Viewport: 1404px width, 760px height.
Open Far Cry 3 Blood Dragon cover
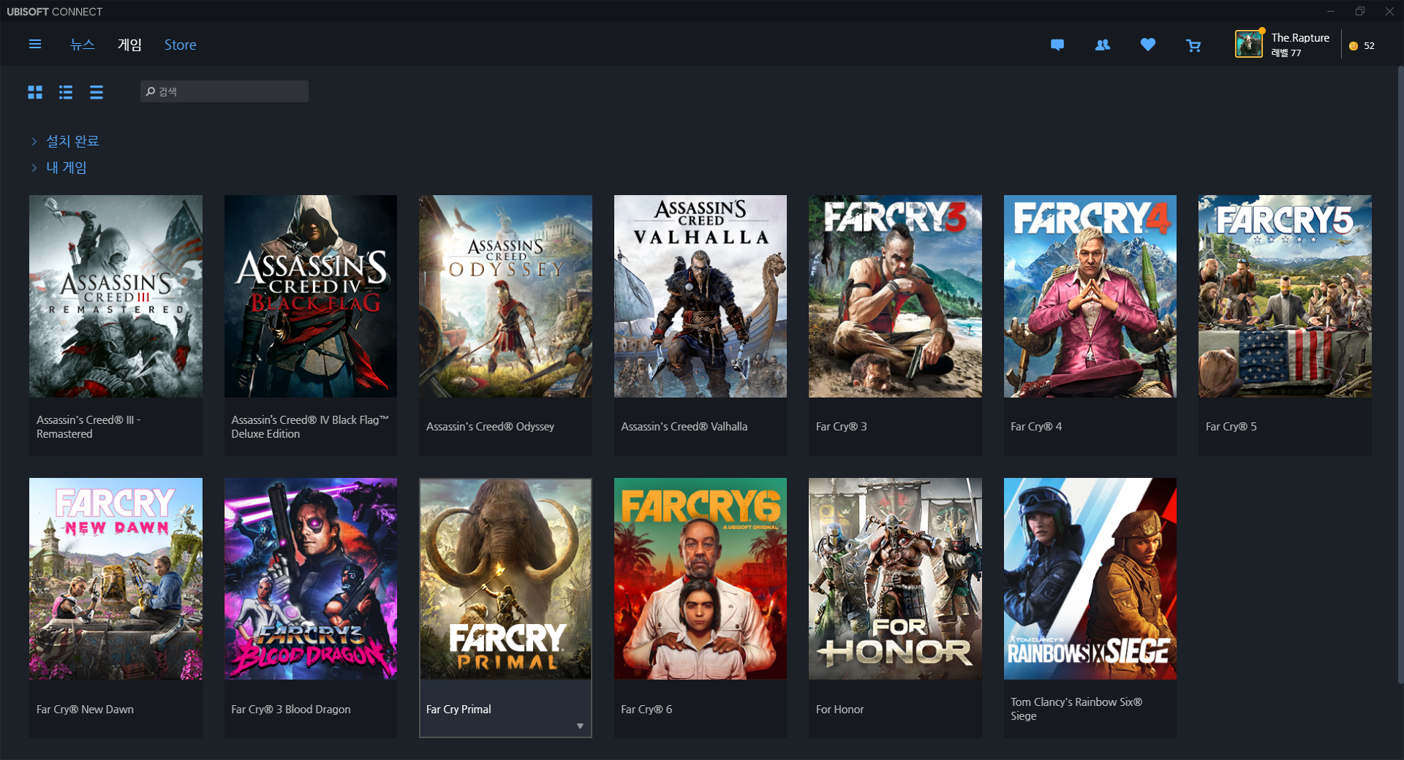click(x=311, y=579)
